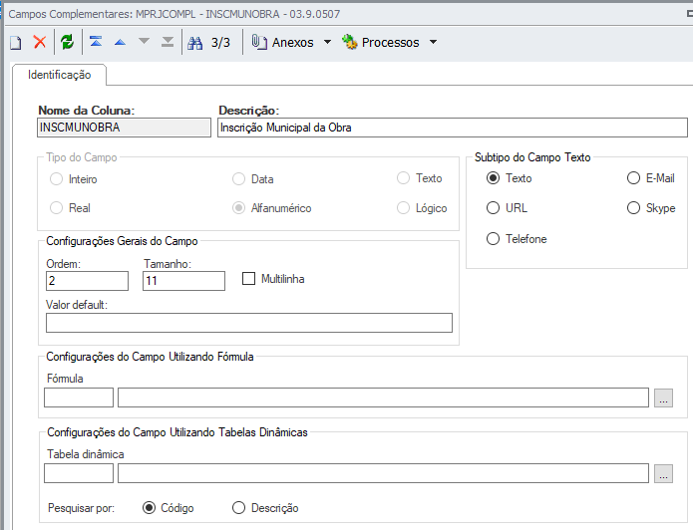Go to the previous record arrow
Image resolution: width=693 pixels, height=530 pixels.
tap(120, 42)
